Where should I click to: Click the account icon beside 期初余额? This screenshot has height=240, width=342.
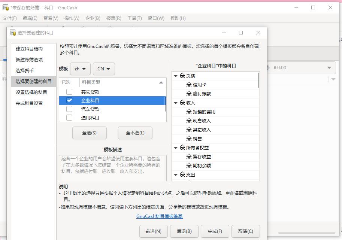pos(189,165)
